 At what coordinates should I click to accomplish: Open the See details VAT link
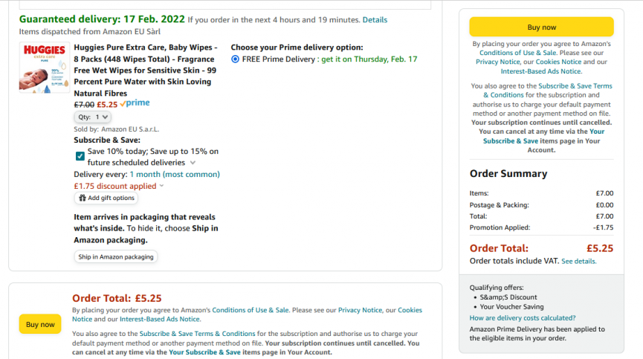coord(578,262)
